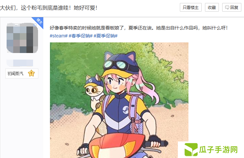Screen dimensions: 244x158
Task: Open the 回复 reply button
Action: click(231, 7)
